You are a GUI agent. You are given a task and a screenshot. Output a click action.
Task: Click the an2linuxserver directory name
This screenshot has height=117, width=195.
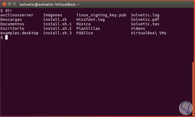17,15
